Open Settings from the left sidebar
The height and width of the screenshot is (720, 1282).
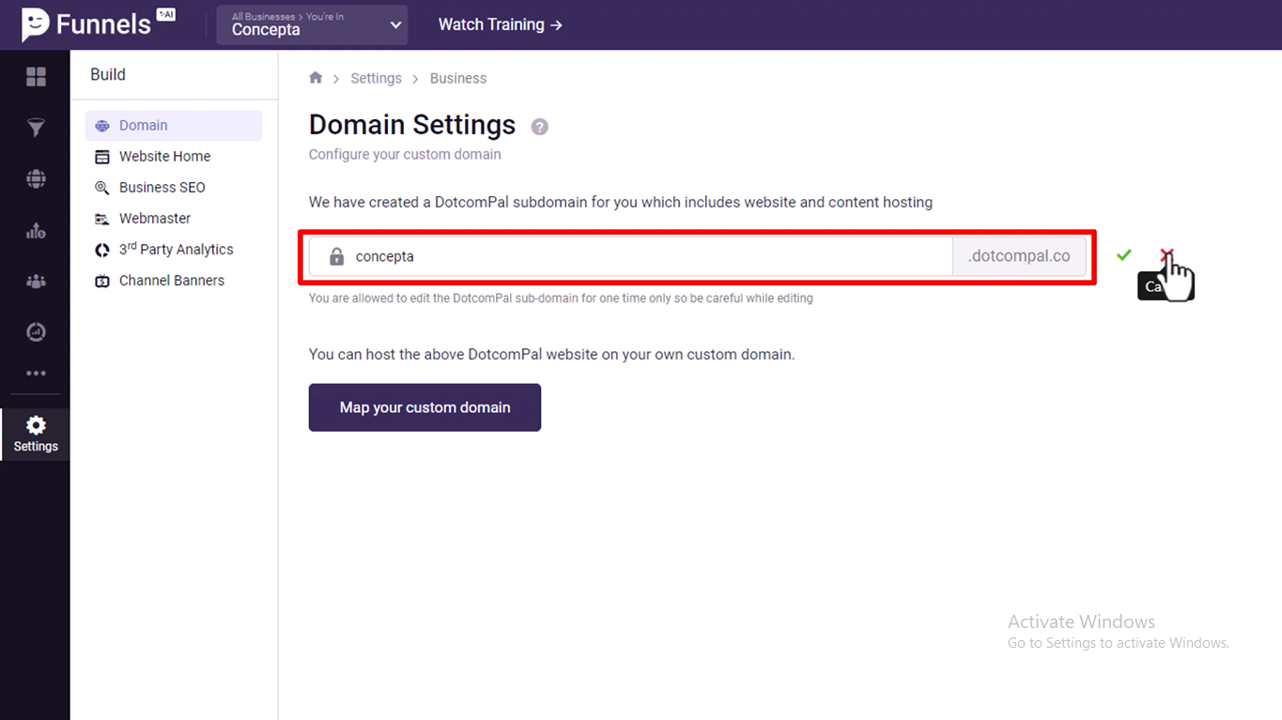pos(36,435)
